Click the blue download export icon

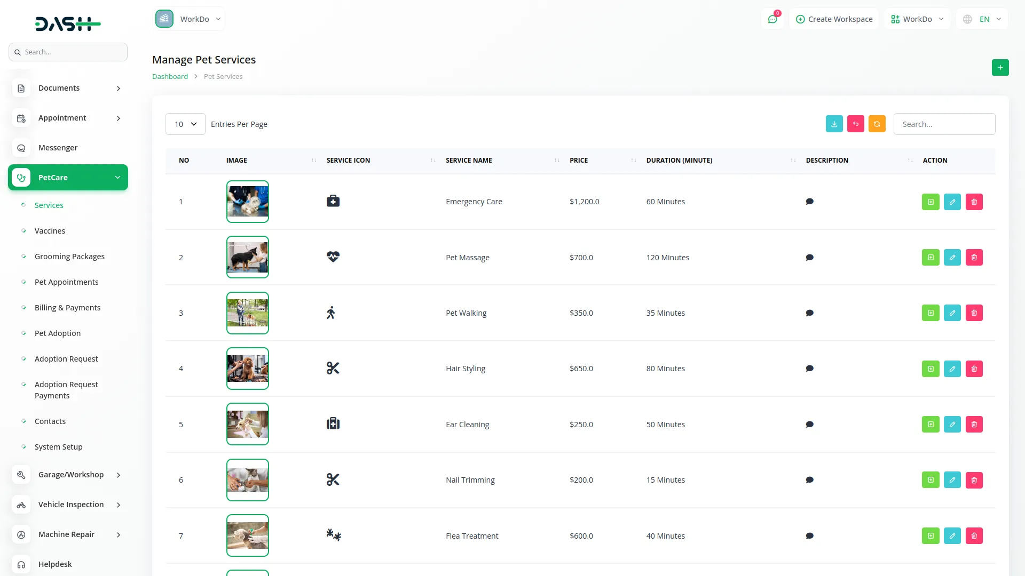point(834,124)
